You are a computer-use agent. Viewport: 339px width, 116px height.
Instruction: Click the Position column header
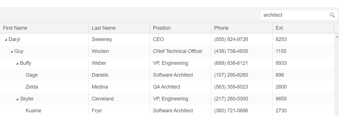pyautogui.click(x=162, y=28)
